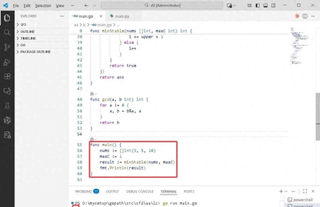Viewport: 320px width, 207px height.
Task: Open the Search view icon
Action: click(7, 32)
